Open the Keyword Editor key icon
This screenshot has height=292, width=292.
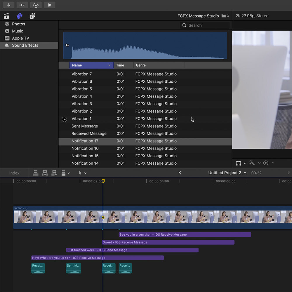(x=22, y=5)
